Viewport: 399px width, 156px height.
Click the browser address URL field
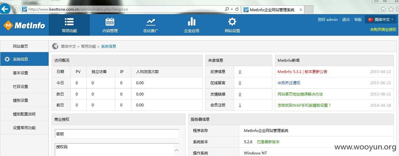[122, 9]
